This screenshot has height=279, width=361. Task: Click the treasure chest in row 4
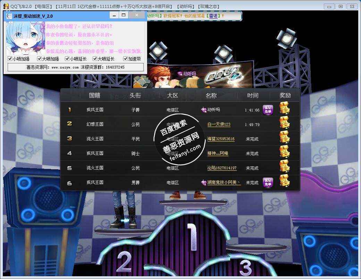click(284, 152)
